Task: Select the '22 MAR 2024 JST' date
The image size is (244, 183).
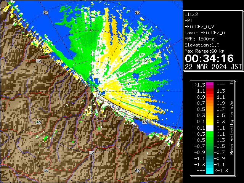Action: pos(213,67)
